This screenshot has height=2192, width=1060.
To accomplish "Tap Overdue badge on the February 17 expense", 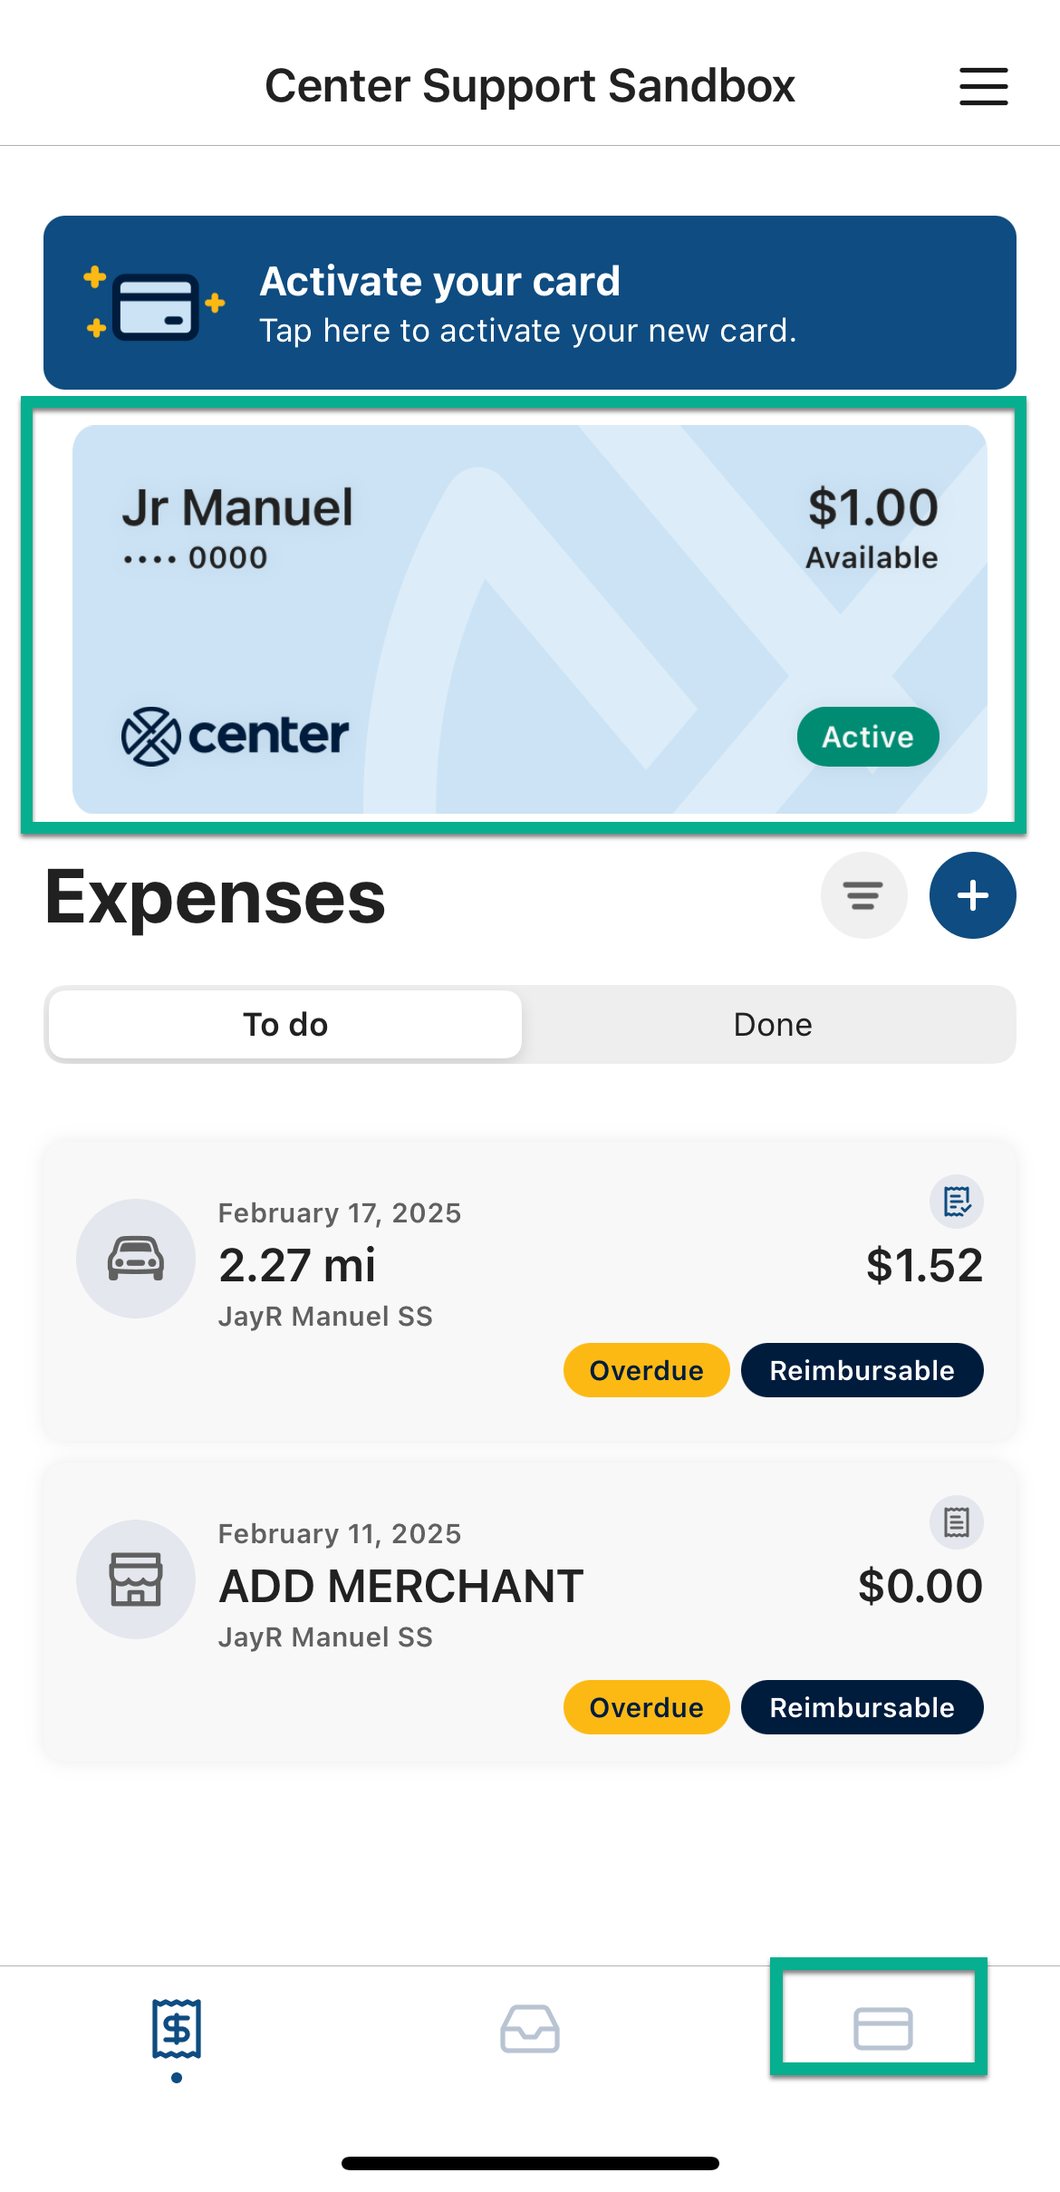I will [647, 1370].
